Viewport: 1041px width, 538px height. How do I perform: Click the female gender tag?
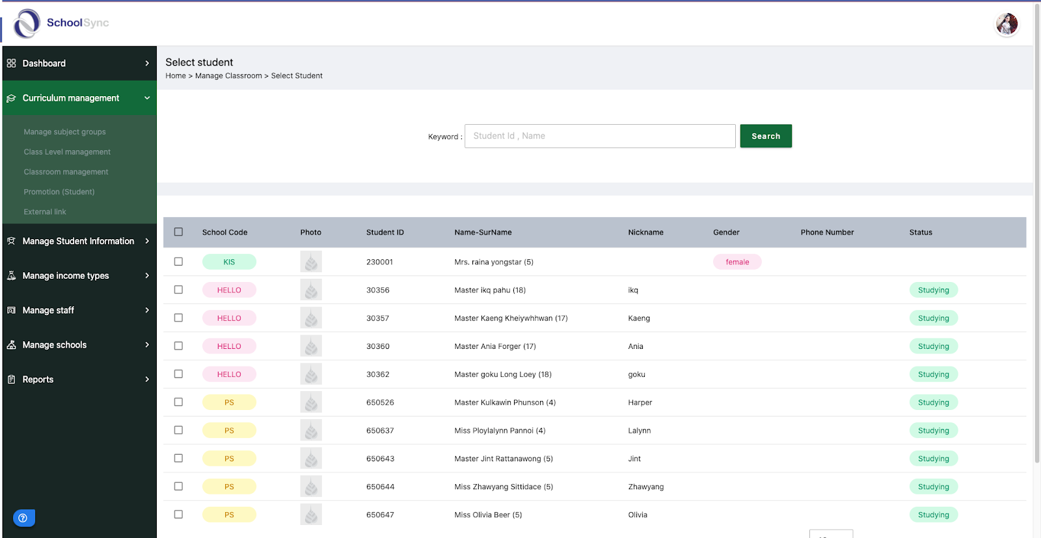point(737,262)
